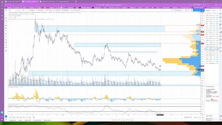Open a new browser tab with plus
Screen dimensions: 222x125
click(x=76, y=1)
